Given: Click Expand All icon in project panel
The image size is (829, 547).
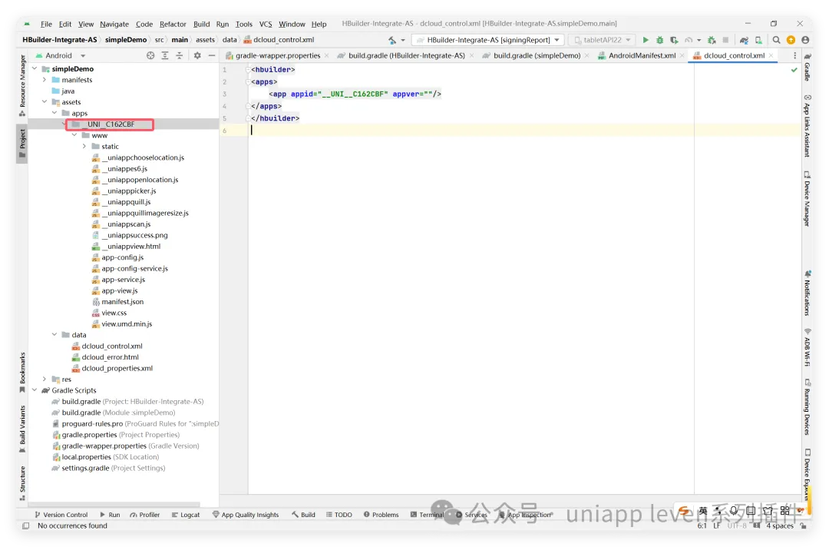Looking at the screenshot, I should 165,55.
